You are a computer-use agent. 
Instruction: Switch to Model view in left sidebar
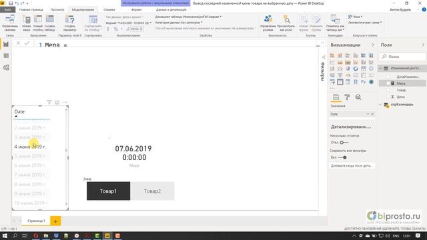point(6,67)
